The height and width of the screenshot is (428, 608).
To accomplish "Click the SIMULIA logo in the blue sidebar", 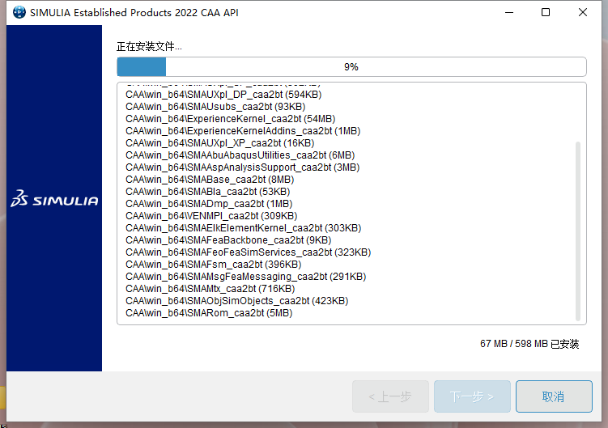I will (x=55, y=198).
